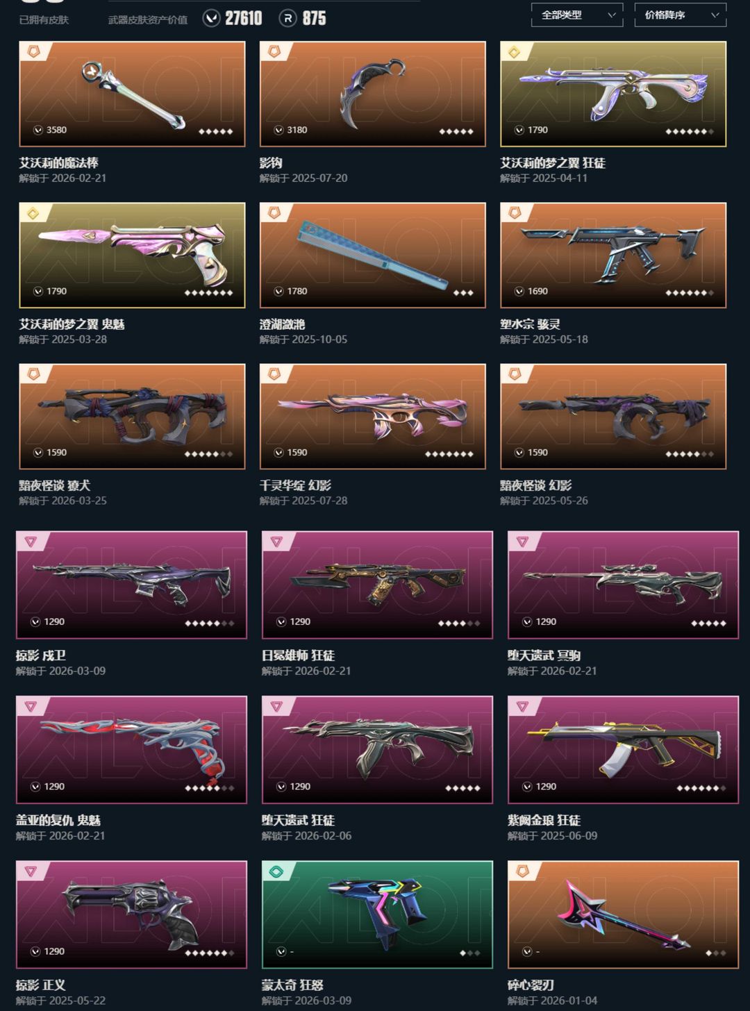This screenshot has width=750, height=1011.
Task: Click the tier badge on 艾沃莉的魔法棒 card
Action: (x=32, y=51)
